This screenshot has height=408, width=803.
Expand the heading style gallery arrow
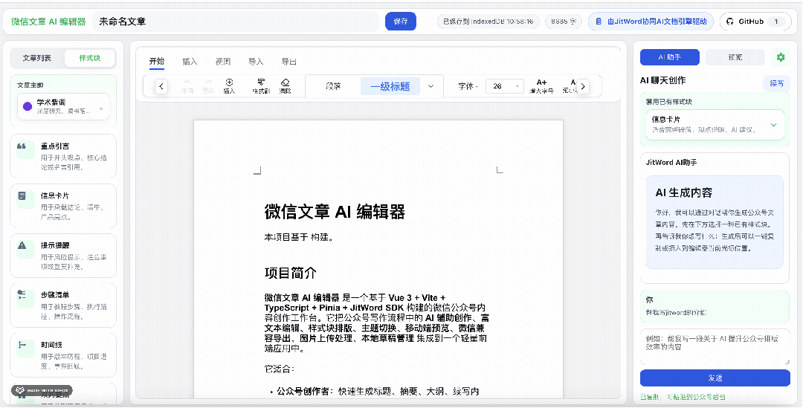click(430, 86)
